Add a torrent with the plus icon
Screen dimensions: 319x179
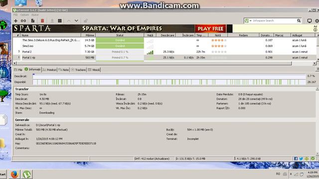15,21
